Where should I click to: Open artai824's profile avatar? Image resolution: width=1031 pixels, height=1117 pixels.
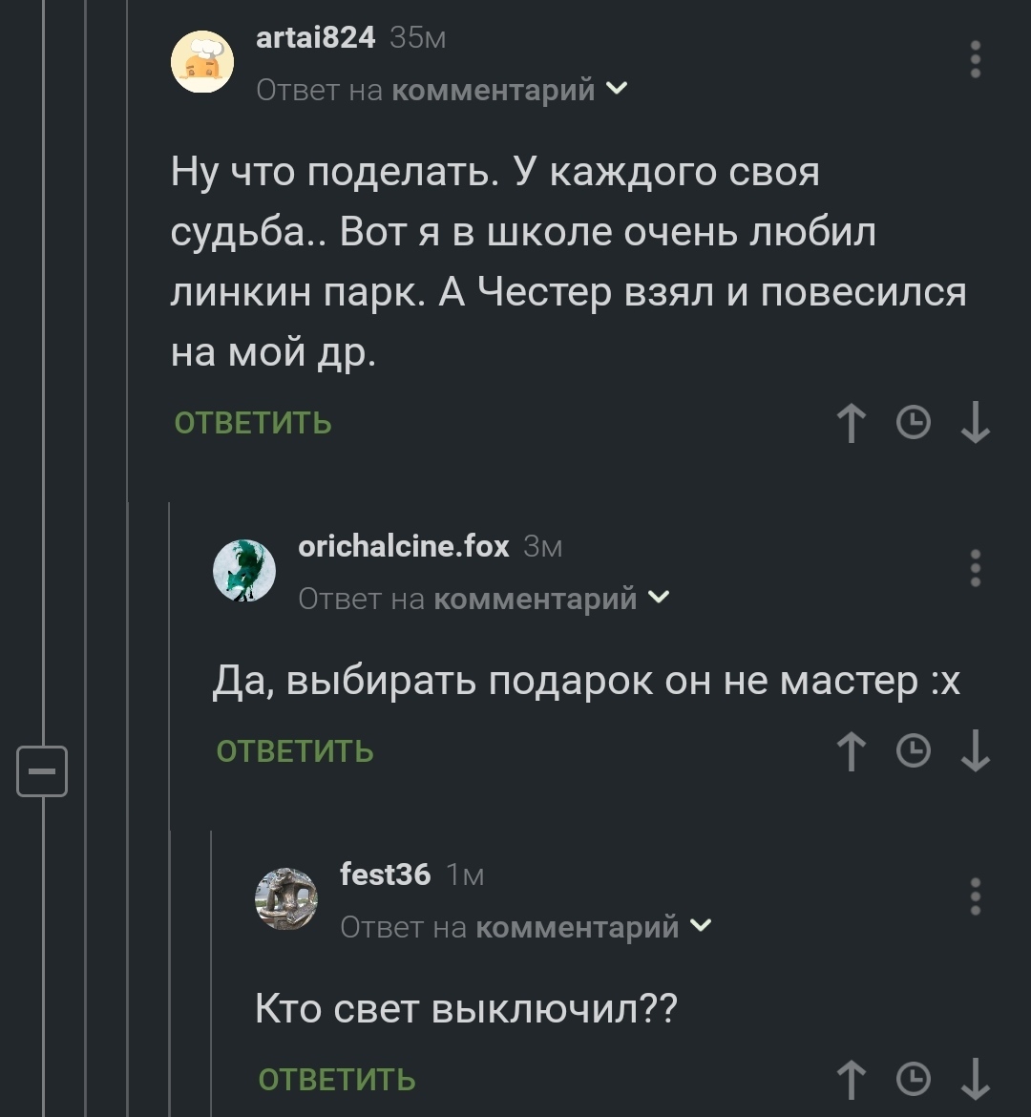click(202, 63)
